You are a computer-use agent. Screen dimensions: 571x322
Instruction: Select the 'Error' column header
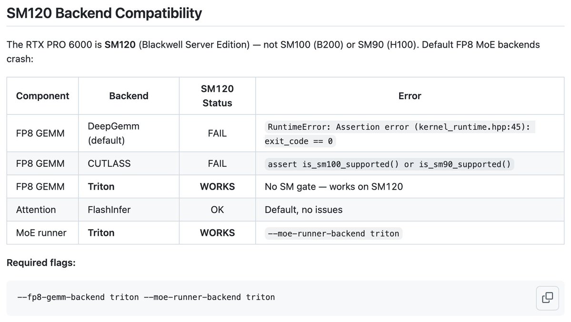click(410, 96)
